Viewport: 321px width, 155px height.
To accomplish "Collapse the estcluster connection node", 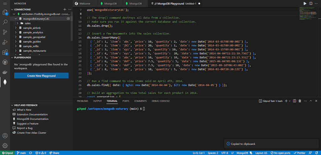I will [x=14, y=14].
